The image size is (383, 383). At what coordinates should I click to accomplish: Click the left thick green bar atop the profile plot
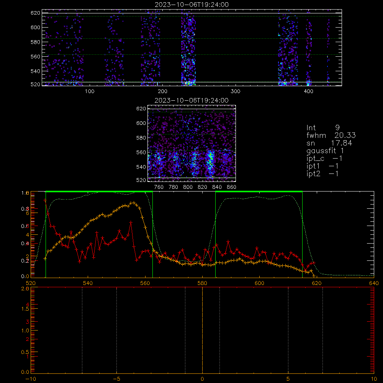point(99,191)
